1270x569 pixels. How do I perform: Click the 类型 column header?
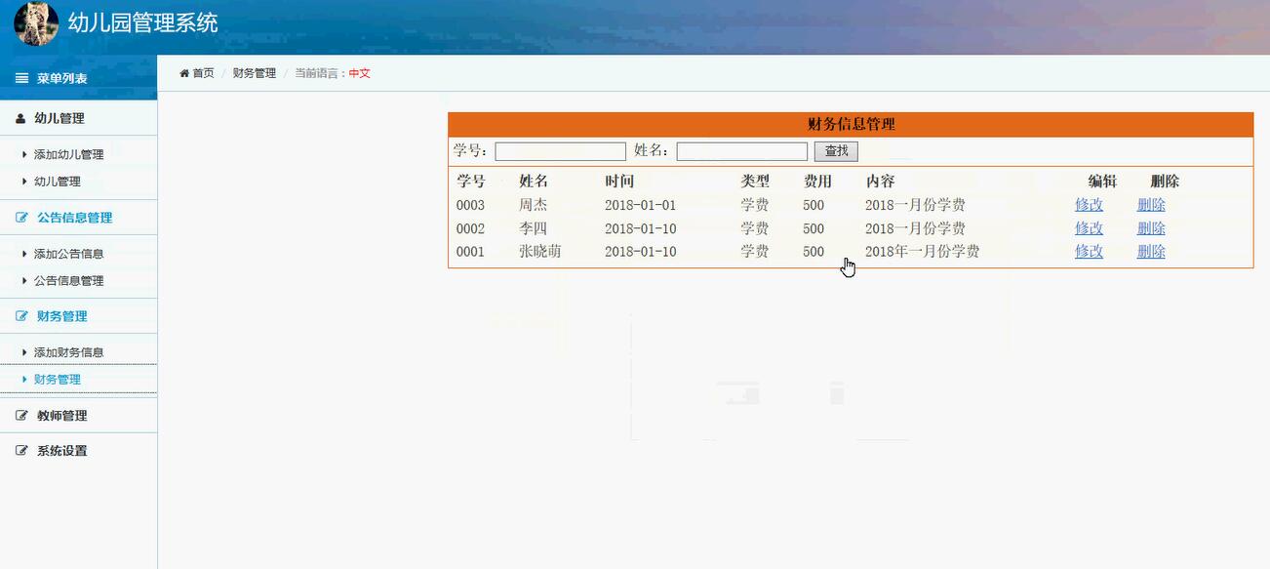click(x=755, y=182)
